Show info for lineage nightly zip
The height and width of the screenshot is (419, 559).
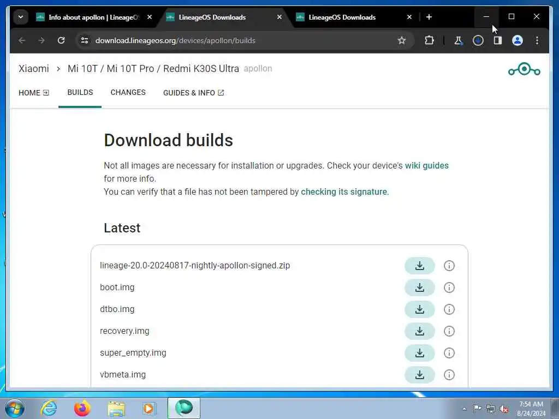point(449,266)
